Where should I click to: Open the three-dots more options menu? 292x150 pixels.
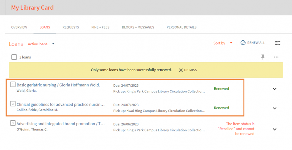(x=276, y=57)
